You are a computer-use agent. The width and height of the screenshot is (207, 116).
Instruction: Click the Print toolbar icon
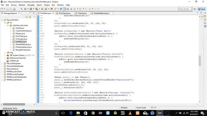pos(14,9)
